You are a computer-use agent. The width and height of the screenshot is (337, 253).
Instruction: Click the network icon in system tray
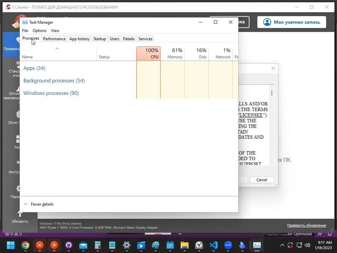tap(299, 245)
